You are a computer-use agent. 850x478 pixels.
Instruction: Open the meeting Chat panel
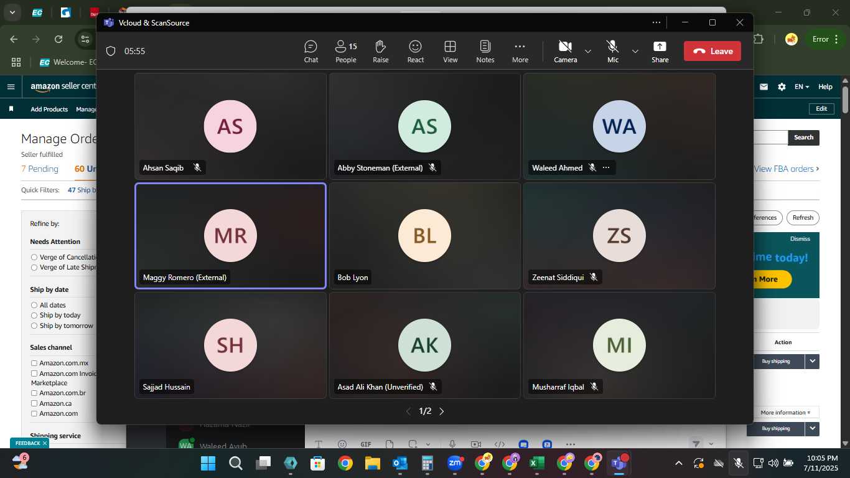coord(311,51)
